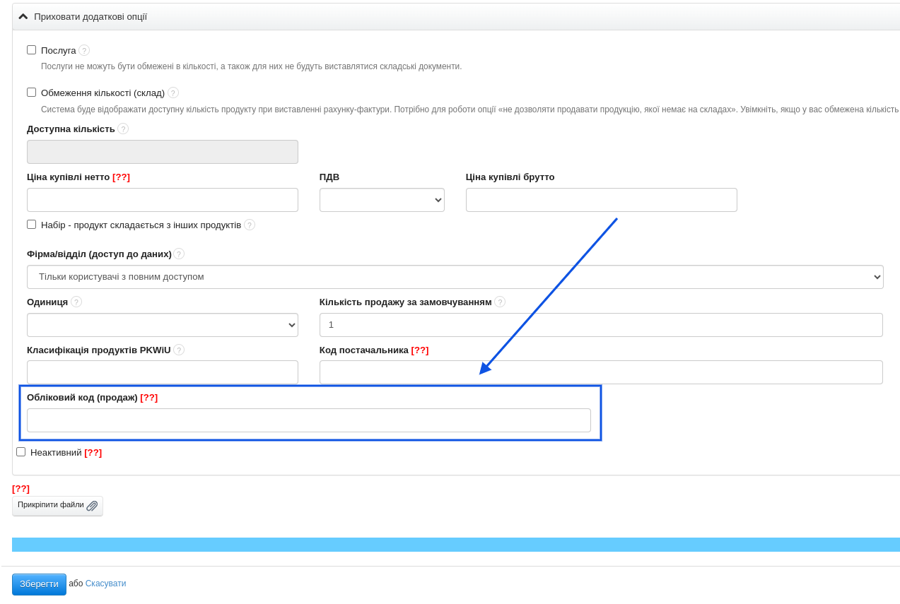Screen dimensions: 900x604
Task: Click into Ціна купівлі брутто field
Action: [601, 200]
